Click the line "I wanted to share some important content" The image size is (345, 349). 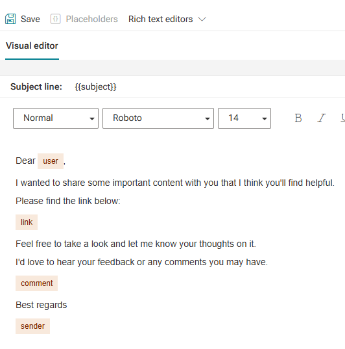click(175, 183)
